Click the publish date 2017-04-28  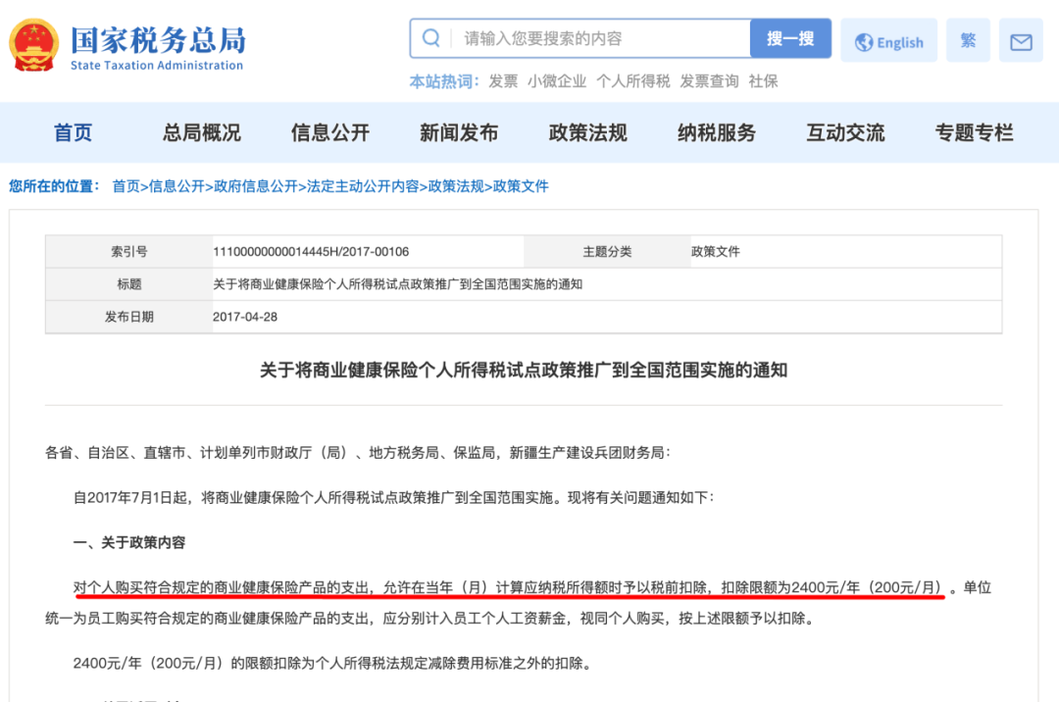click(244, 317)
